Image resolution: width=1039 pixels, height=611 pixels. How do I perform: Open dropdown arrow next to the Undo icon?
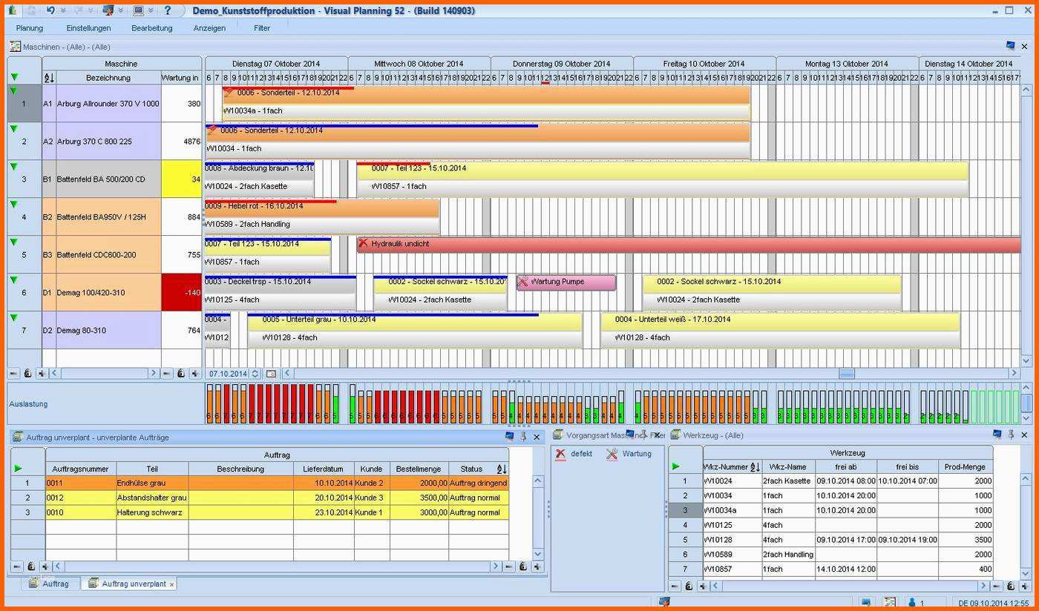(62, 10)
